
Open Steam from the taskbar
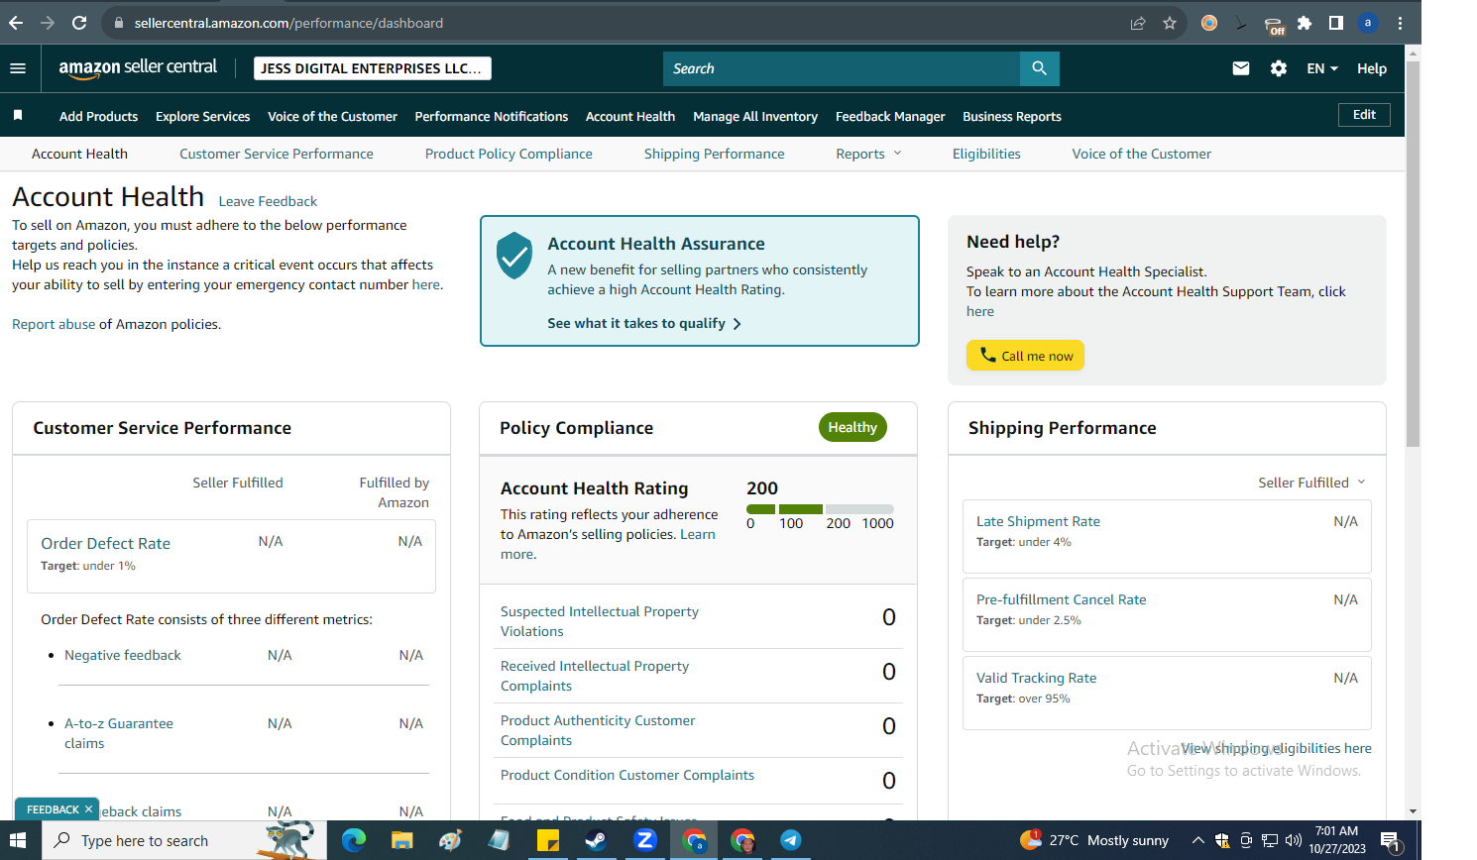(x=596, y=840)
